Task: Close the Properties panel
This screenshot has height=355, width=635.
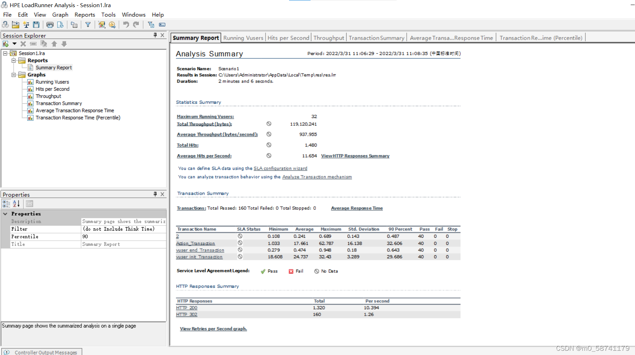Action: pos(163,194)
